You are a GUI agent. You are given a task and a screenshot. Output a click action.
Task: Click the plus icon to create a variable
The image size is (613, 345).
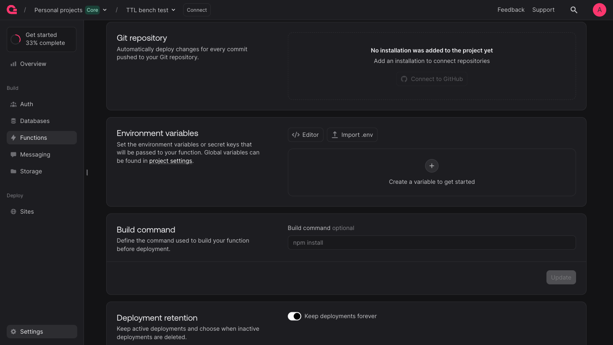432,166
